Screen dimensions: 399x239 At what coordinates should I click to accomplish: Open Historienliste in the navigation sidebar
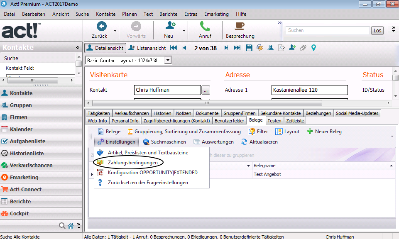click(x=41, y=153)
